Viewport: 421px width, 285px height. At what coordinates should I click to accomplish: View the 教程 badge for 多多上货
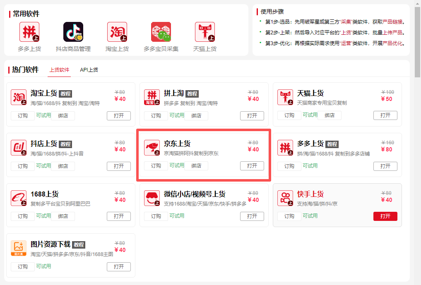[332, 144]
